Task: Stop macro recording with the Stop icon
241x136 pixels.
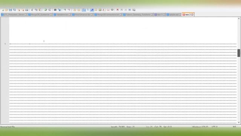Action: [x=122, y=10]
